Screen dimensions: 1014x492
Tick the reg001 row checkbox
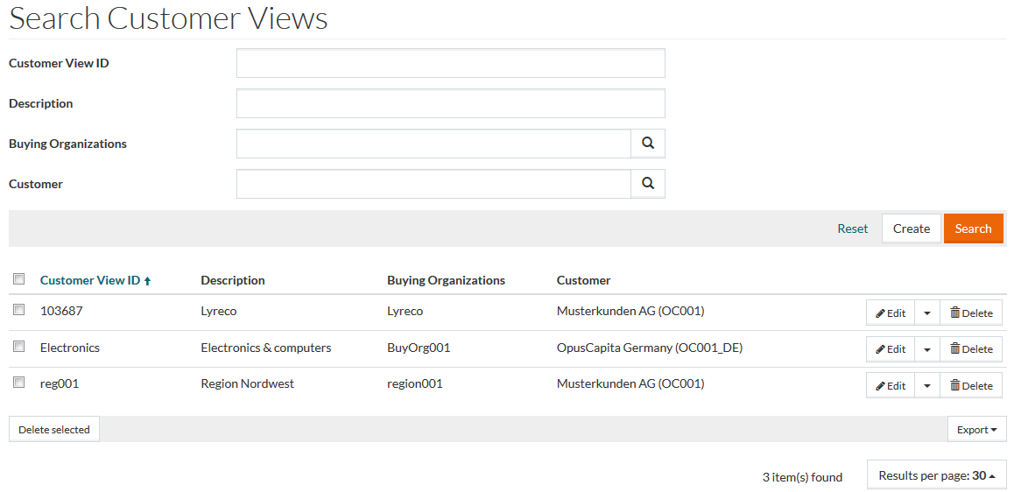point(18,383)
